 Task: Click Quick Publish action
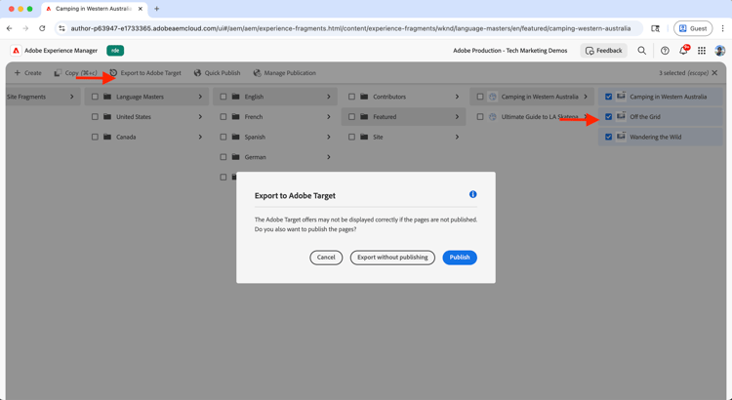[217, 73]
